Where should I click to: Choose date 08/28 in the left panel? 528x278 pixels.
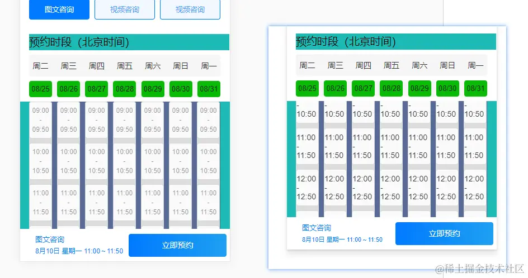(x=125, y=89)
